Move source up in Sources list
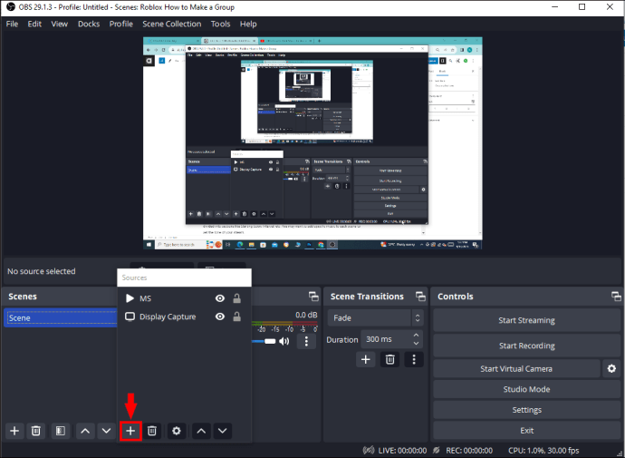 pyautogui.click(x=201, y=431)
